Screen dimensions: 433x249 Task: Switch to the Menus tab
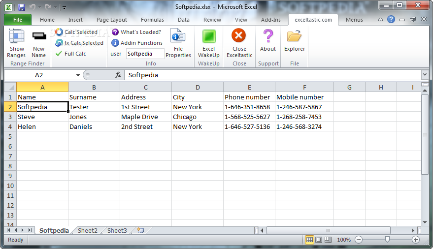[x=354, y=20]
